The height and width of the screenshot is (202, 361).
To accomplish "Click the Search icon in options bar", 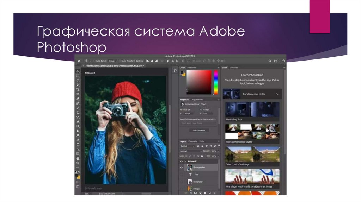I will pos(270,61).
